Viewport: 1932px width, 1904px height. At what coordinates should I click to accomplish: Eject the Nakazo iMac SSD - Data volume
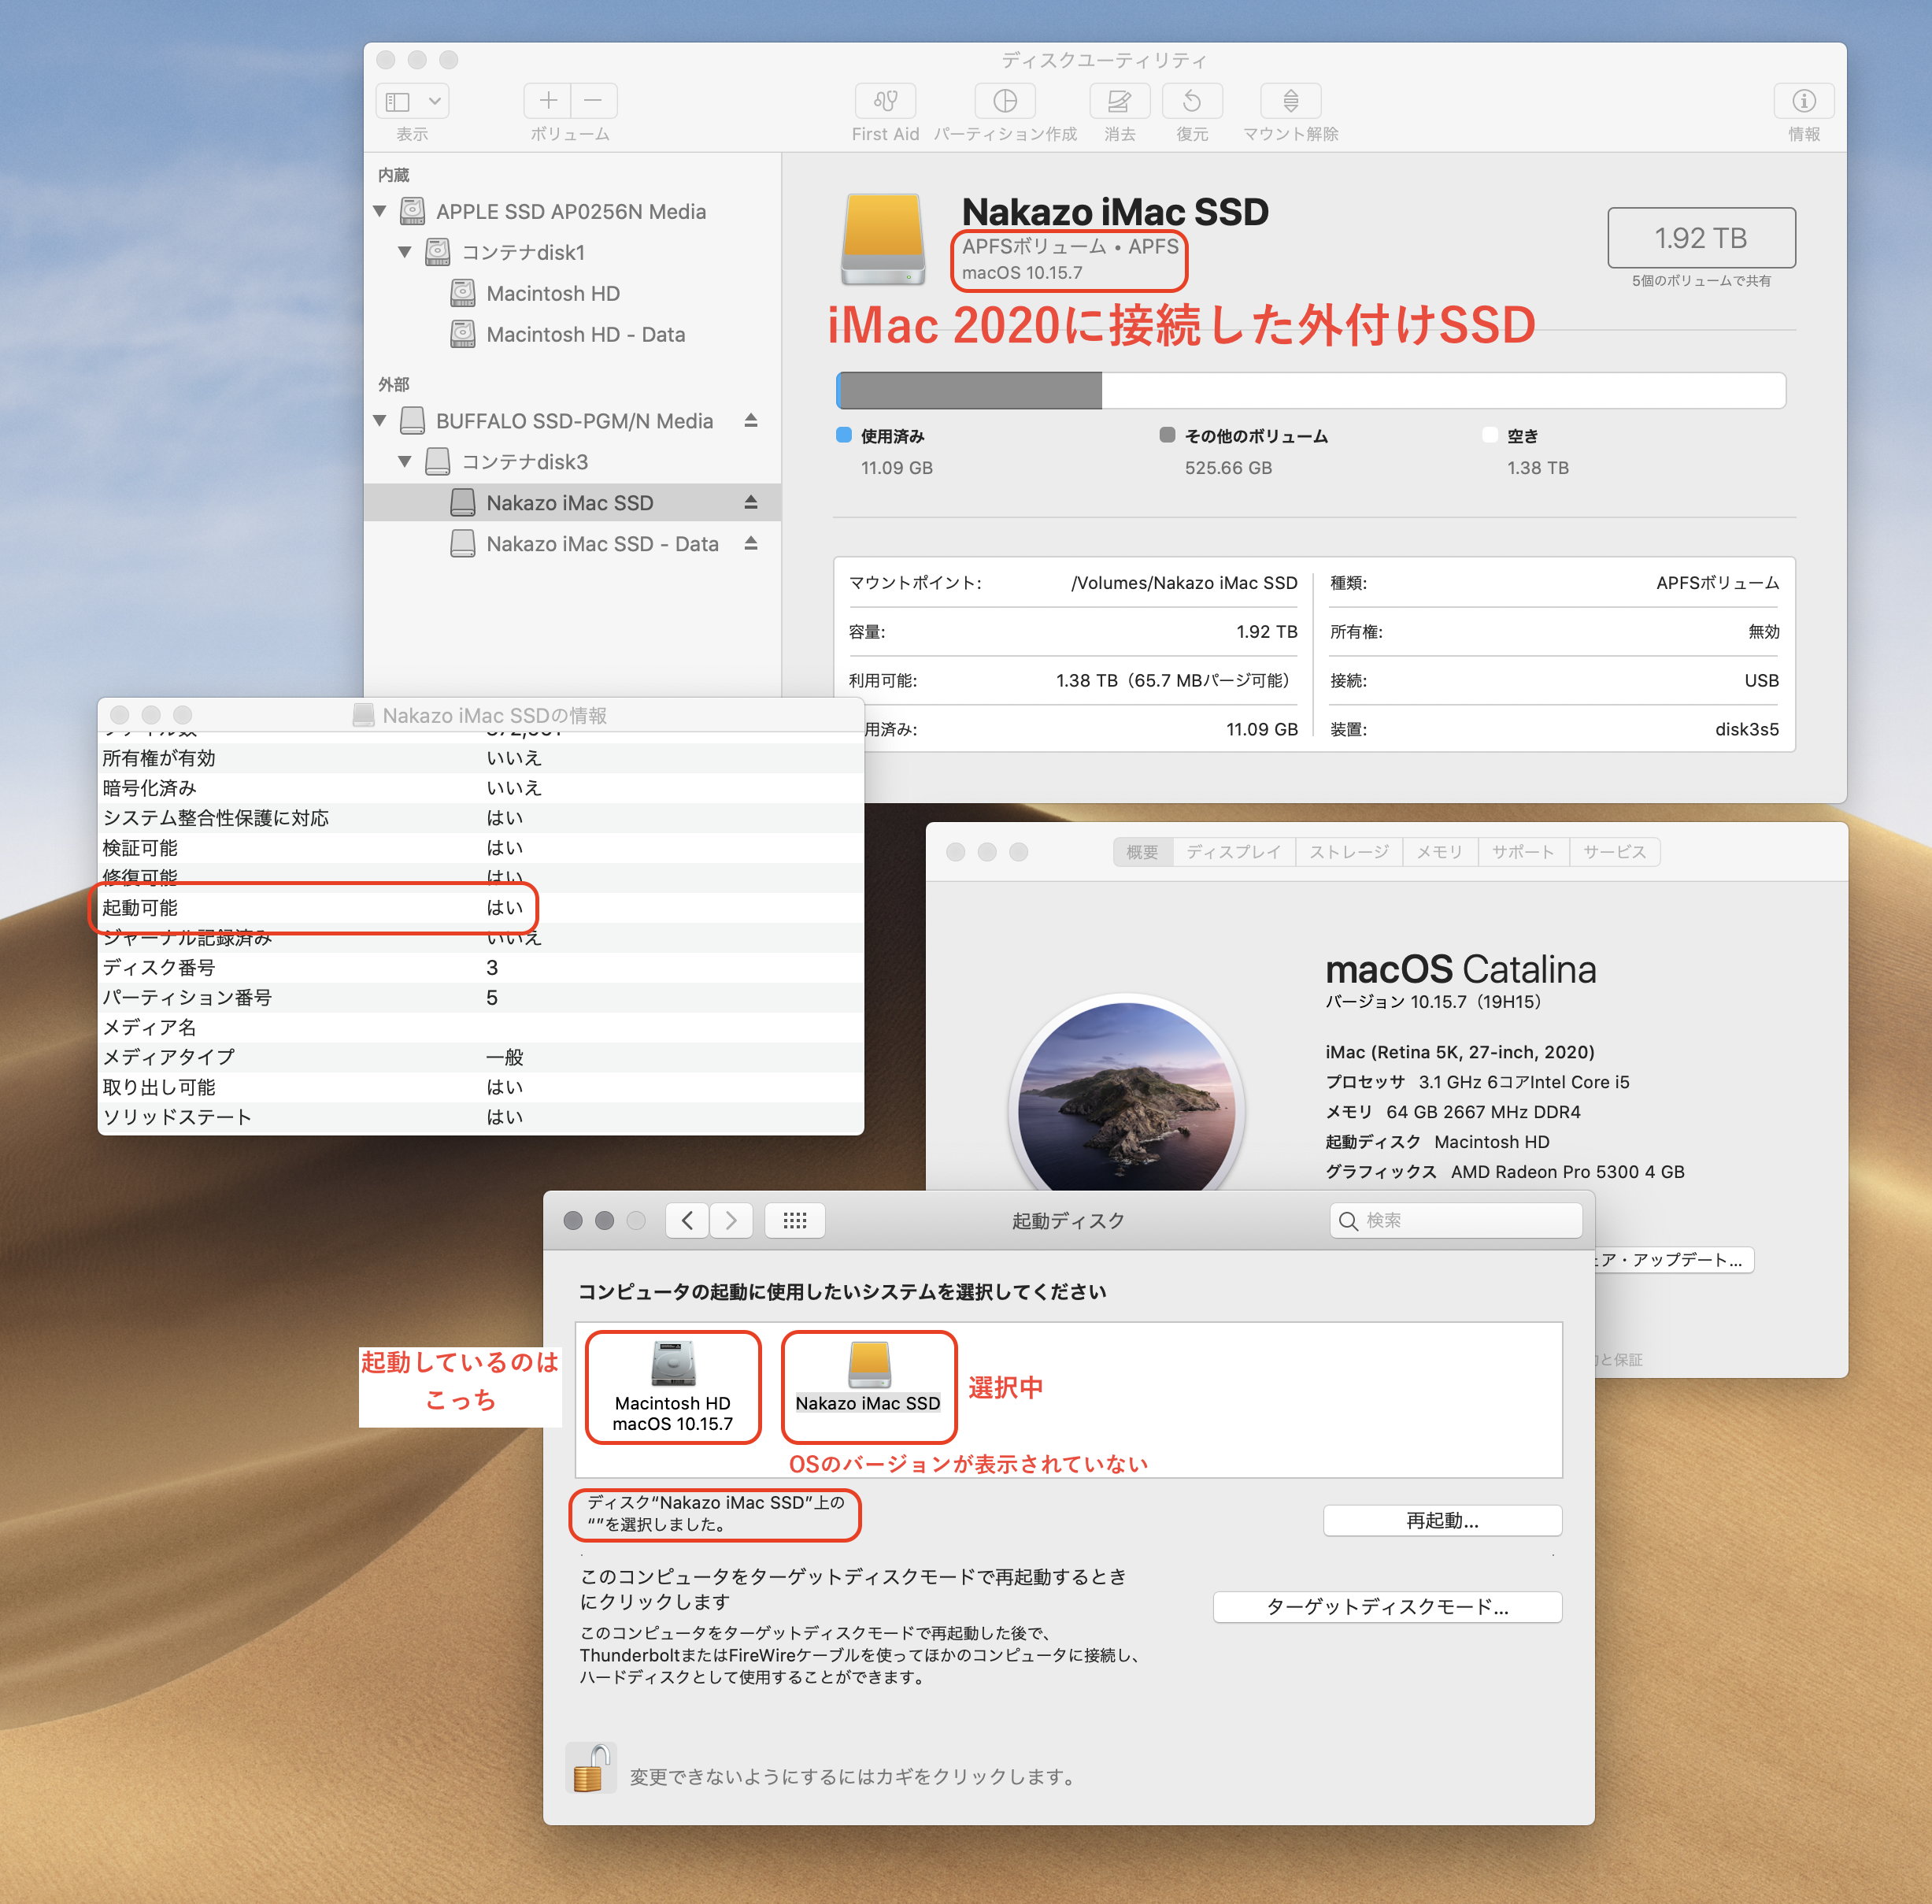tap(751, 543)
